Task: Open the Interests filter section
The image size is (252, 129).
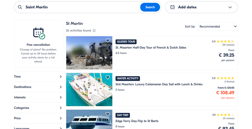Action: pyautogui.click(x=38, y=98)
